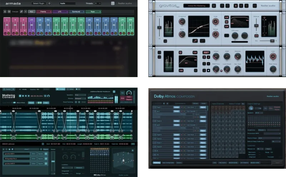
Task: Move Mastering Console chain plugin down with arrow
Action: [13, 149]
